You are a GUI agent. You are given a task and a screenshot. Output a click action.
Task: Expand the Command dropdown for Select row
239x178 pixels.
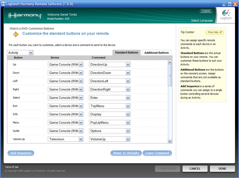click(128, 98)
